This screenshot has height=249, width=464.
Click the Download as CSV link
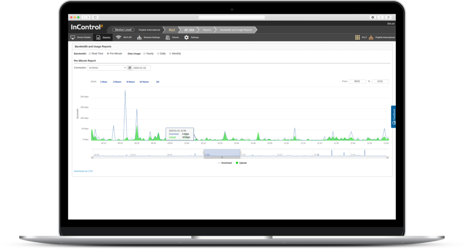click(83, 171)
